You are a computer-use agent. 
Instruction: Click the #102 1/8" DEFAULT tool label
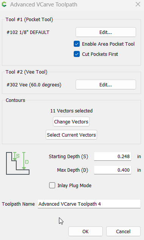pyautogui.click(x=28, y=32)
